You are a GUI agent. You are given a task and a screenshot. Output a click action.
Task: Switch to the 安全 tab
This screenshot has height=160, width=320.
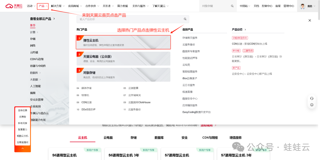(185, 138)
